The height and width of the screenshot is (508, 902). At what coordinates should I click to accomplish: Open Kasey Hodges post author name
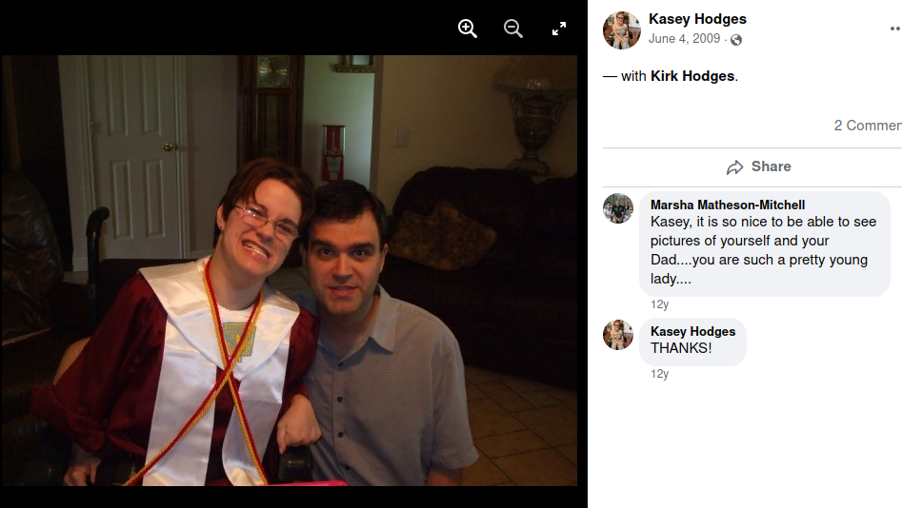[x=697, y=19]
